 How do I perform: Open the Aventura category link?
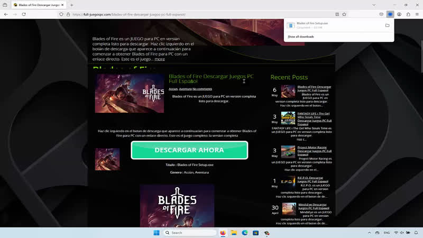pyautogui.click(x=186, y=89)
